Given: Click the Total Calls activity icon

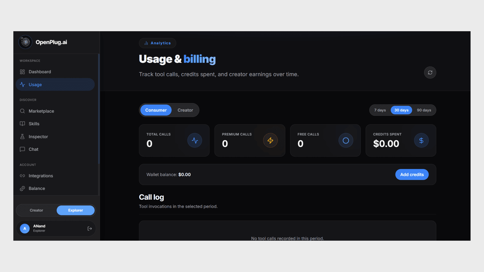Looking at the screenshot, I should [195, 140].
